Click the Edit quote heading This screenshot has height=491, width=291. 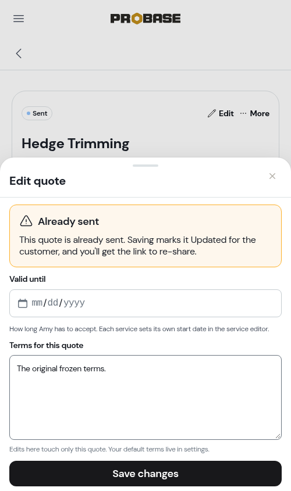pos(38,181)
